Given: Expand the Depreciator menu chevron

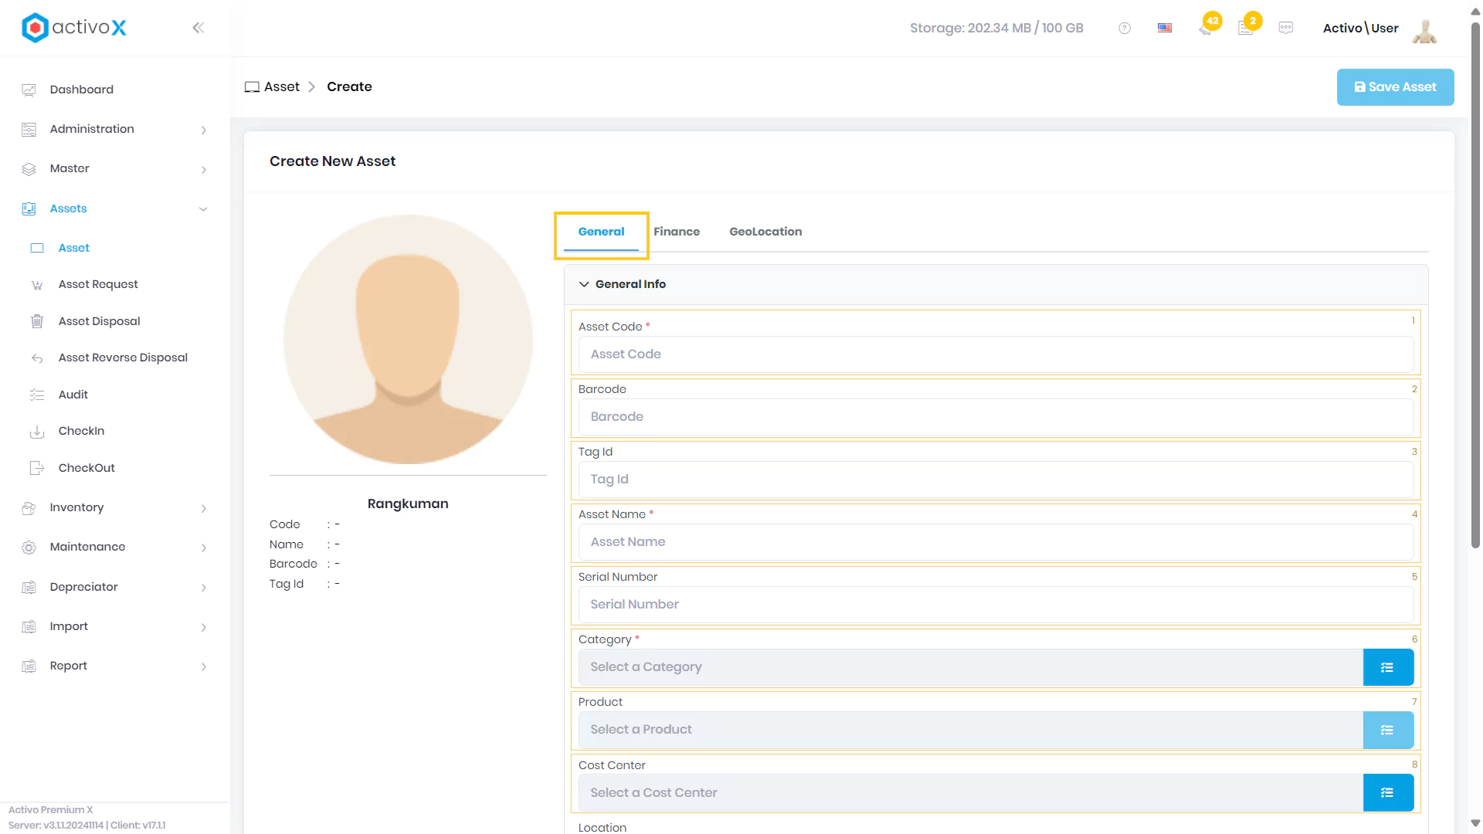Looking at the screenshot, I should coord(203,588).
